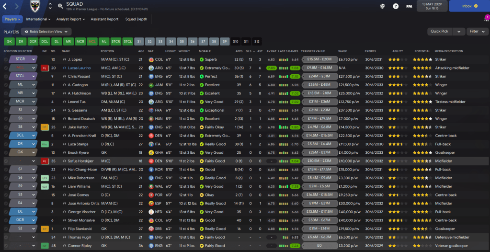This screenshot has height=252, width=490.
Task: Open the STCR position dropdown for J. López
Action: [x=33, y=60]
